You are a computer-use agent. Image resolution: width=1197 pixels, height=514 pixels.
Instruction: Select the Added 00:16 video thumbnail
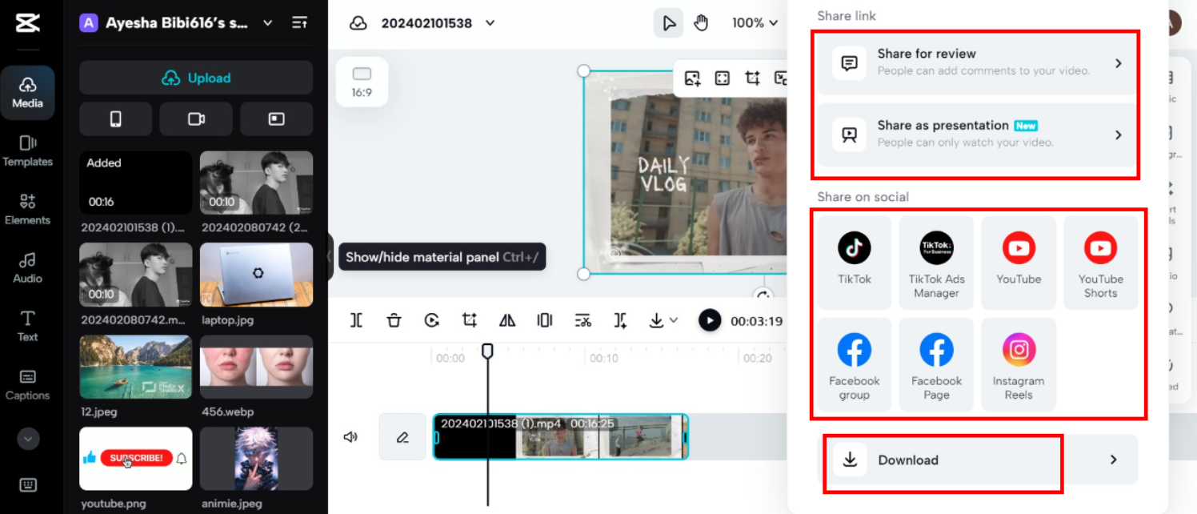[135, 183]
